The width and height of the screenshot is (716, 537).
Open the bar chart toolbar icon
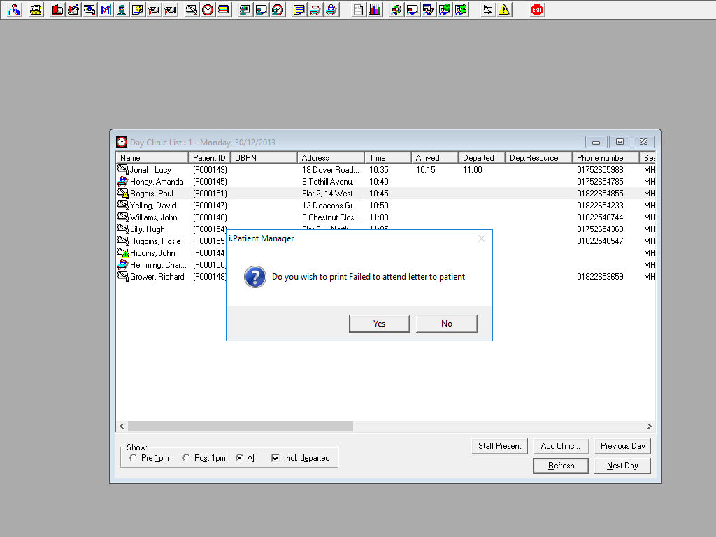click(x=375, y=10)
